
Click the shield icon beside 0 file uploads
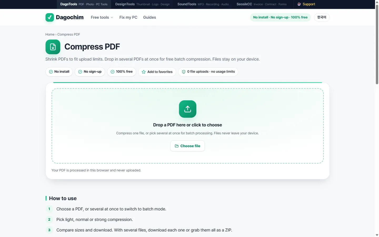pyautogui.click(x=184, y=72)
